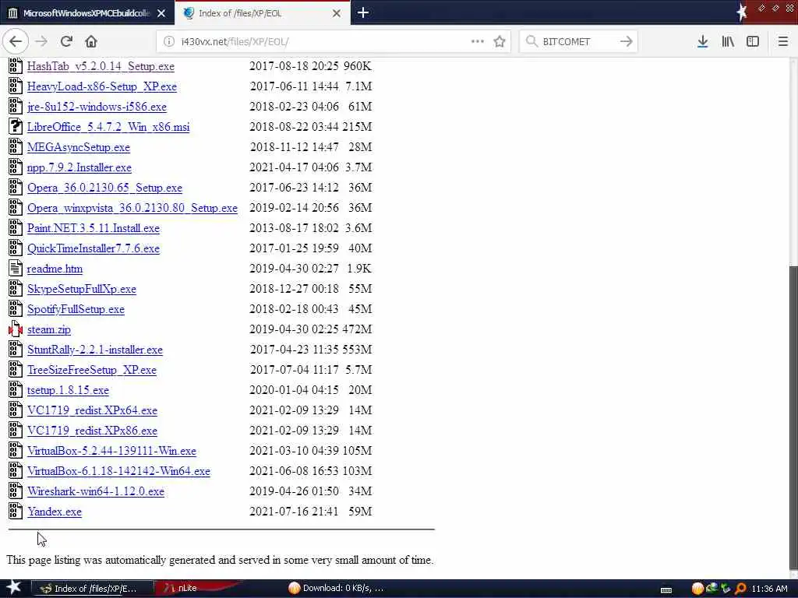Download the steam.zip archive
The width and height of the screenshot is (798, 598).
click(49, 329)
